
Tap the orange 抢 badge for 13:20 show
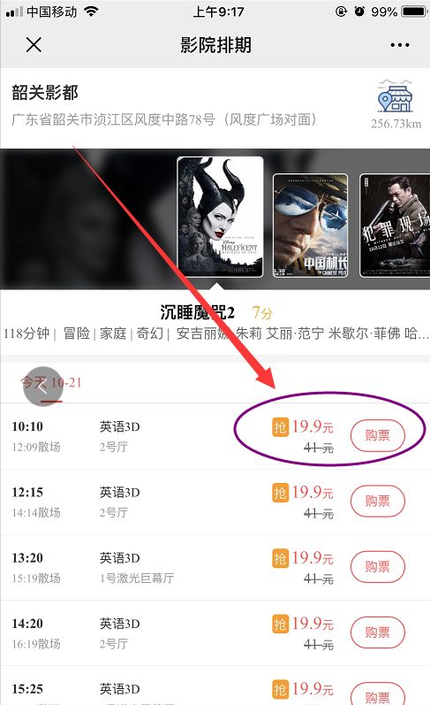point(280,558)
